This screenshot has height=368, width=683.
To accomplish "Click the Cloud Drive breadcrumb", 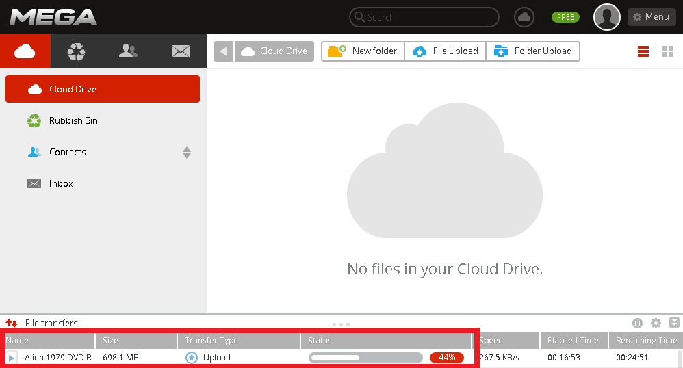I will coord(274,51).
